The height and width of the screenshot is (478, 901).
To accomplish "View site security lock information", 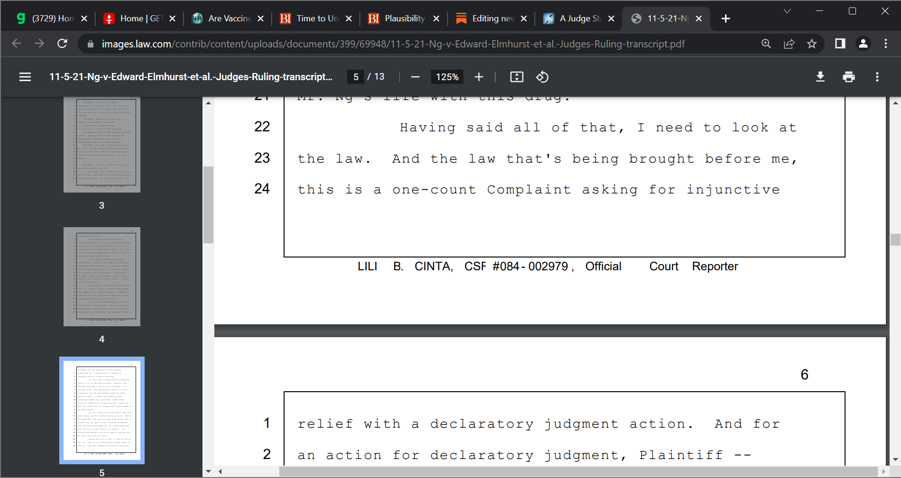I will click(x=90, y=44).
